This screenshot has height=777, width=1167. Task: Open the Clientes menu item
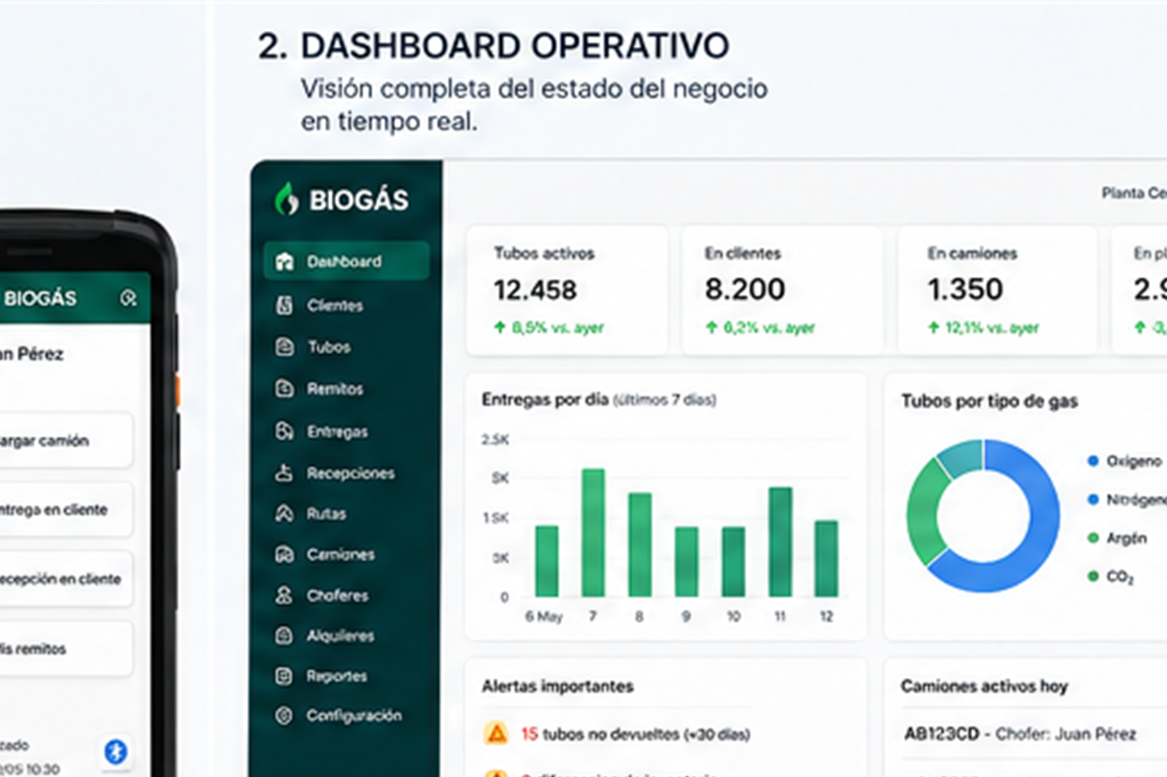tap(346, 305)
